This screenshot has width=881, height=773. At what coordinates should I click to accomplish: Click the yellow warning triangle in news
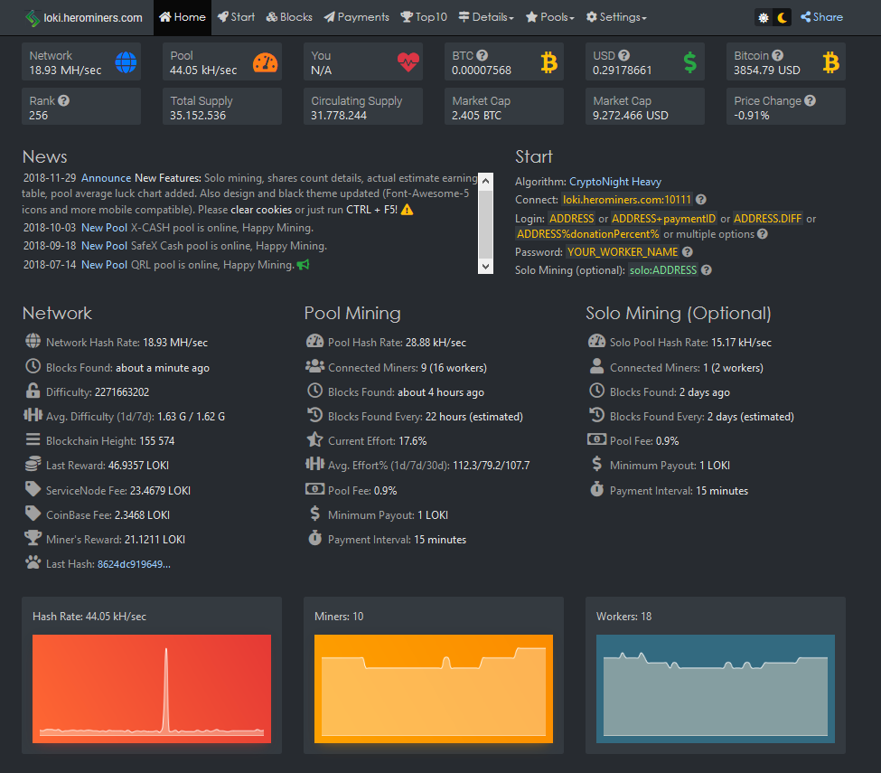pos(407,210)
